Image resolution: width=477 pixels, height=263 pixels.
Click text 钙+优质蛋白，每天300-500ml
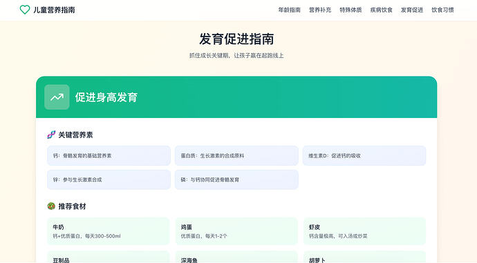(x=86, y=236)
